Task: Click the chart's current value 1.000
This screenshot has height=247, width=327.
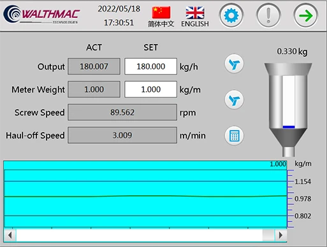Action: [278, 164]
